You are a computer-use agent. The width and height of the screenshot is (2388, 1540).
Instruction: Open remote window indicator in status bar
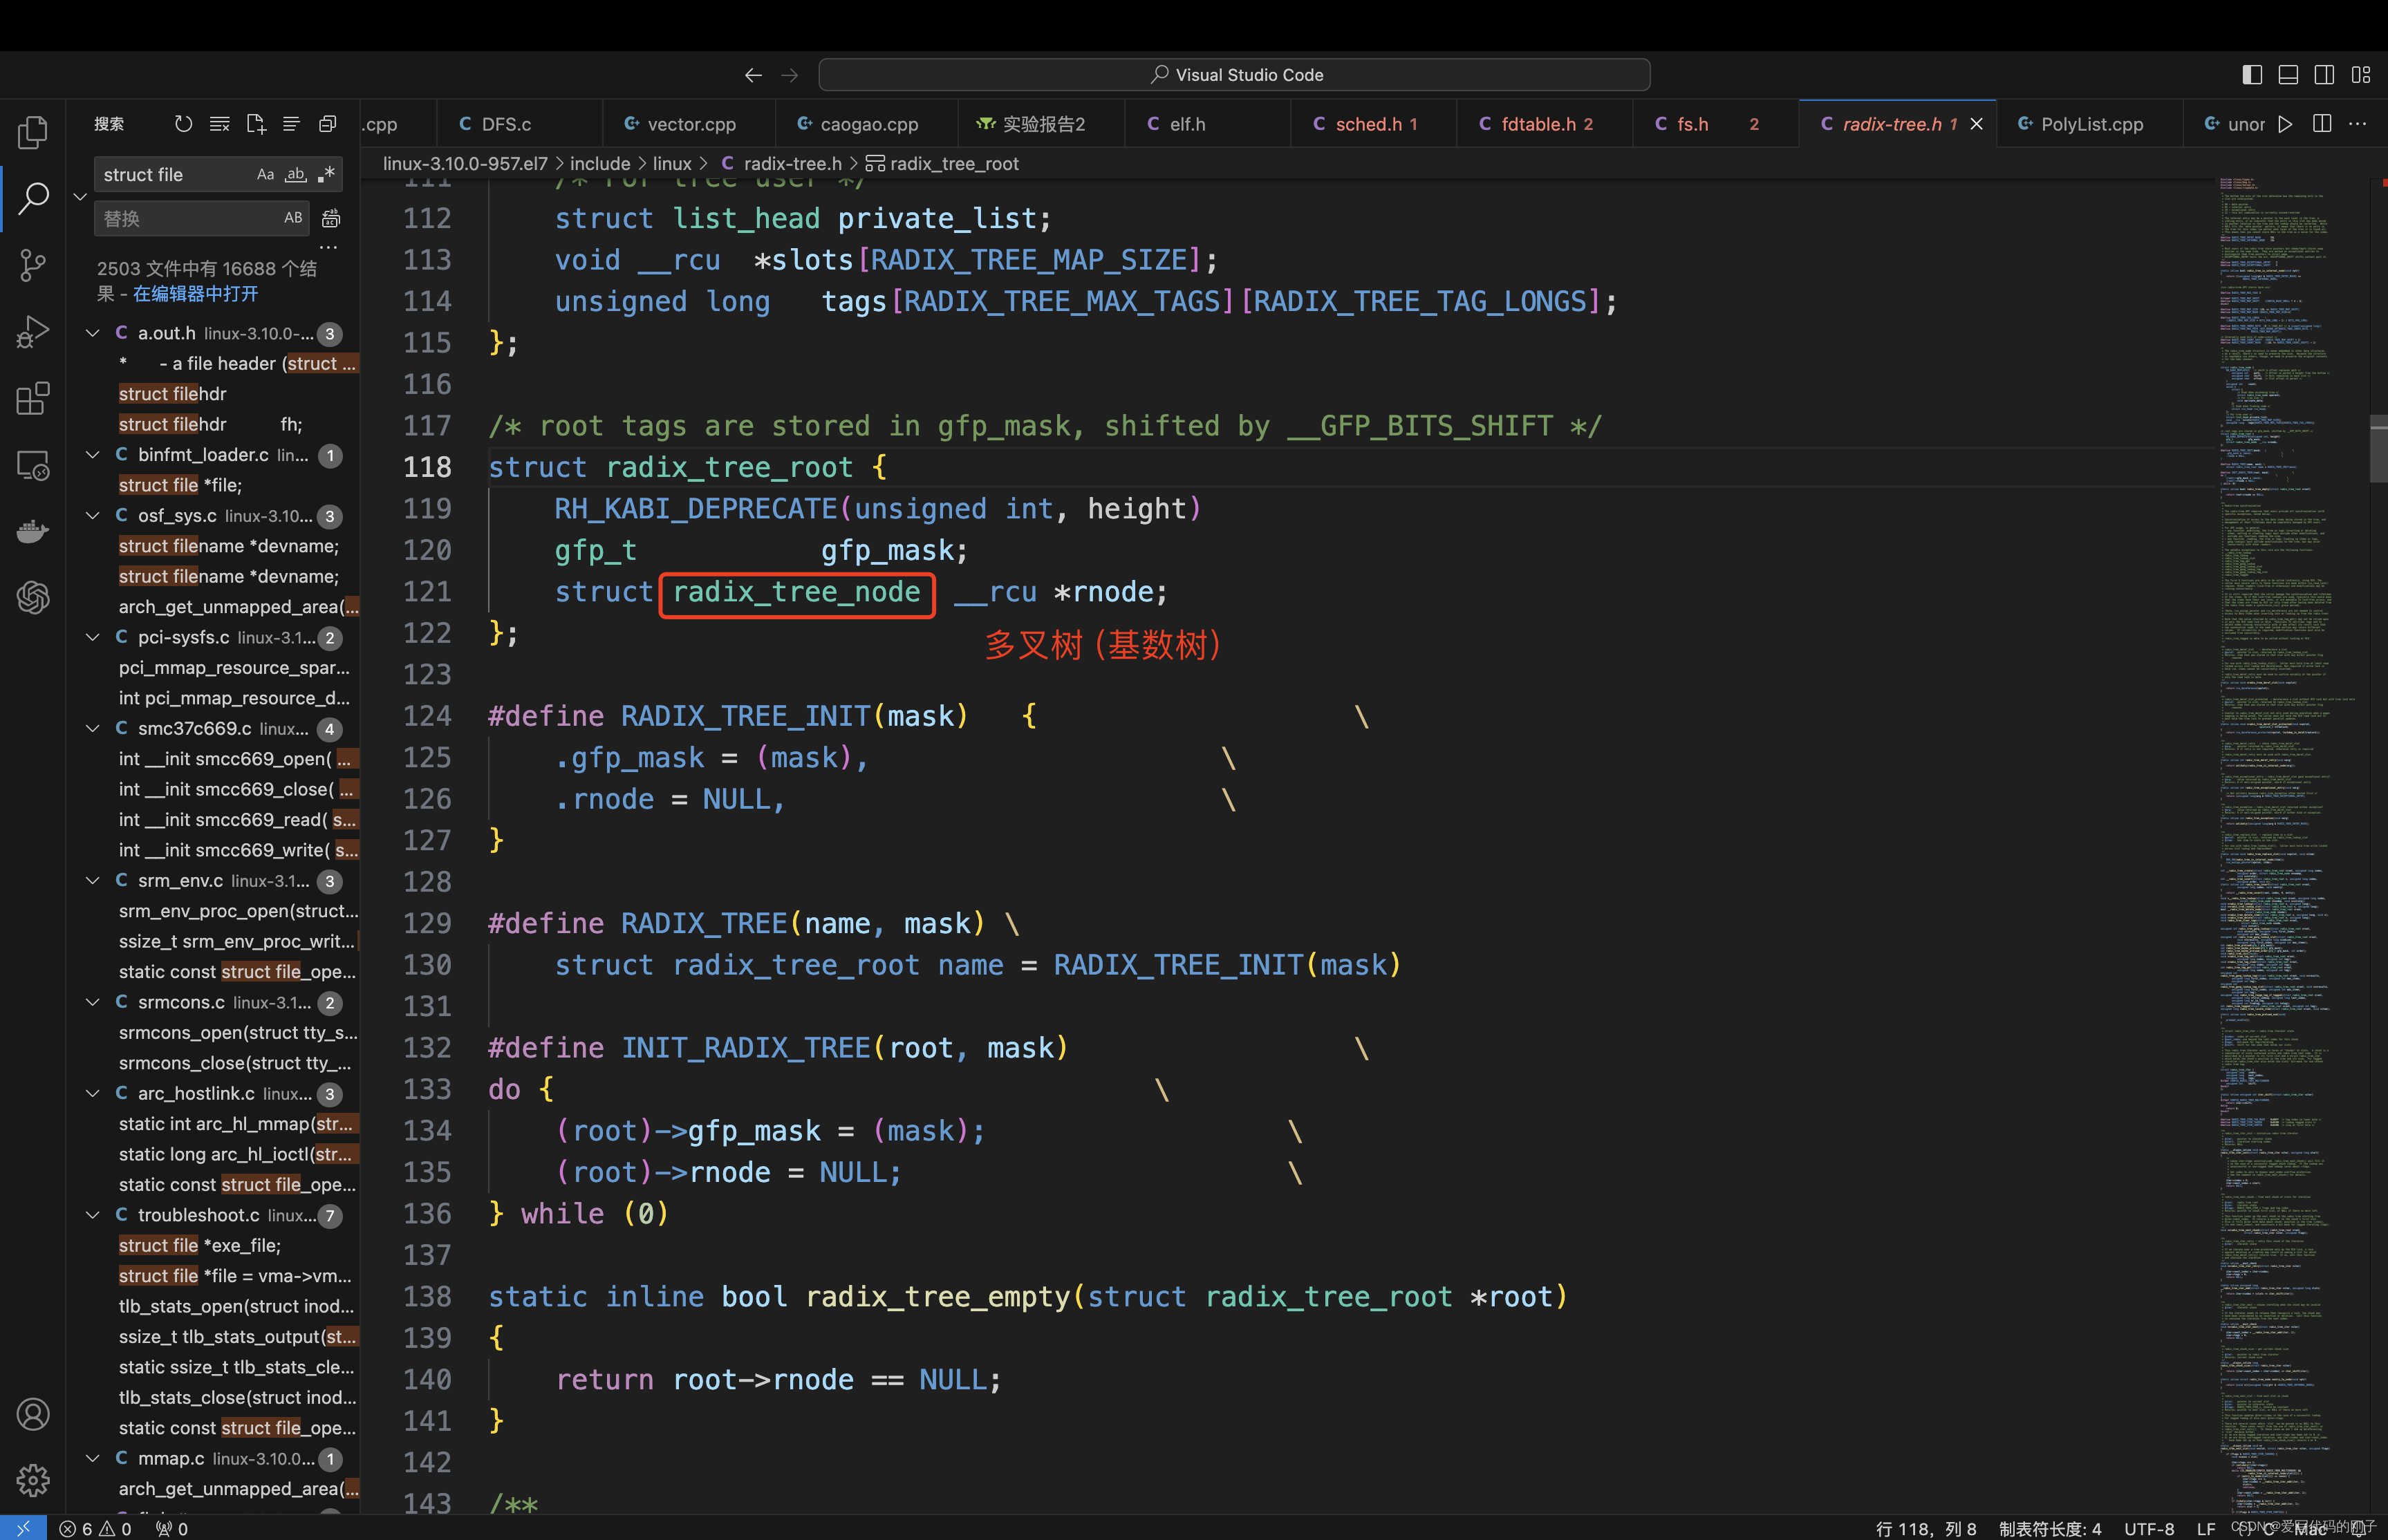23,1528
